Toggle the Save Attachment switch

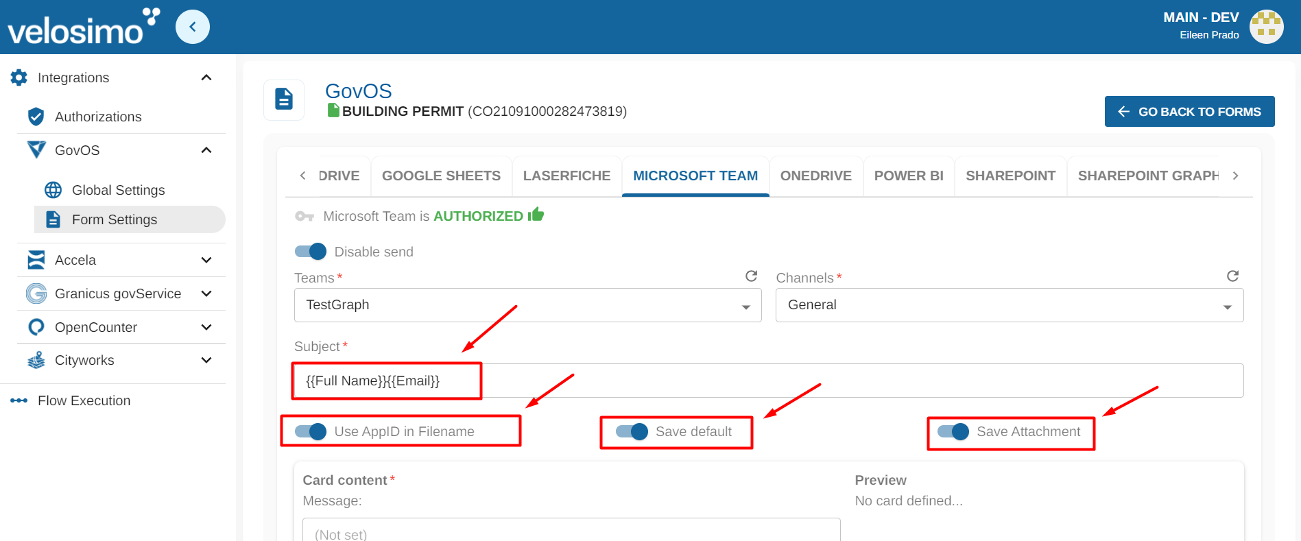click(953, 431)
